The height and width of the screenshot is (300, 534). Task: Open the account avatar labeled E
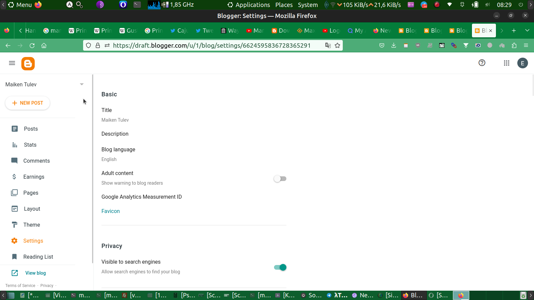tap(523, 63)
